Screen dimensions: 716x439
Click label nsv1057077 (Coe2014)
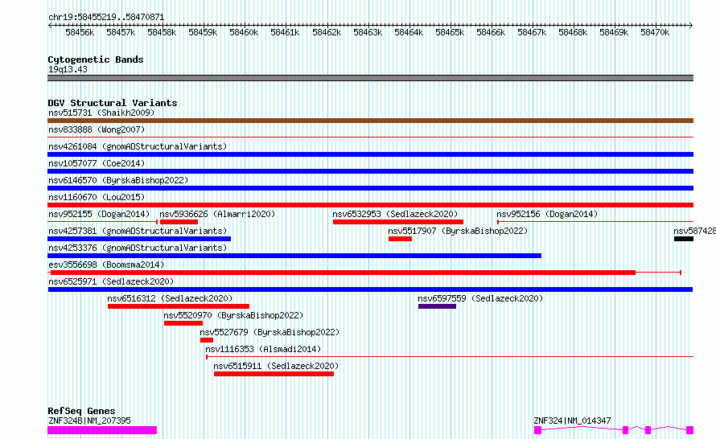click(97, 163)
